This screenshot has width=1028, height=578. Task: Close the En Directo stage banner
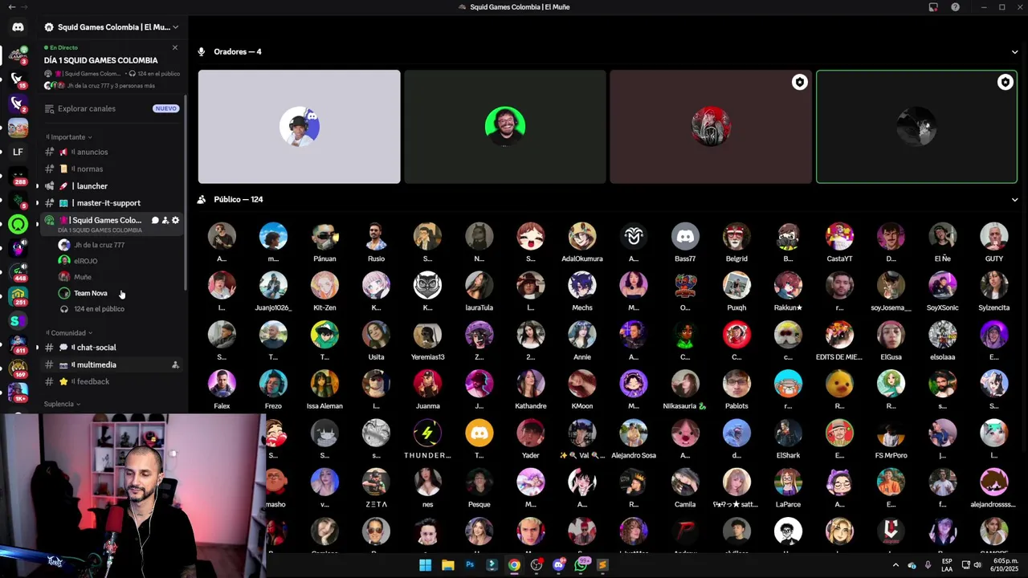click(175, 47)
